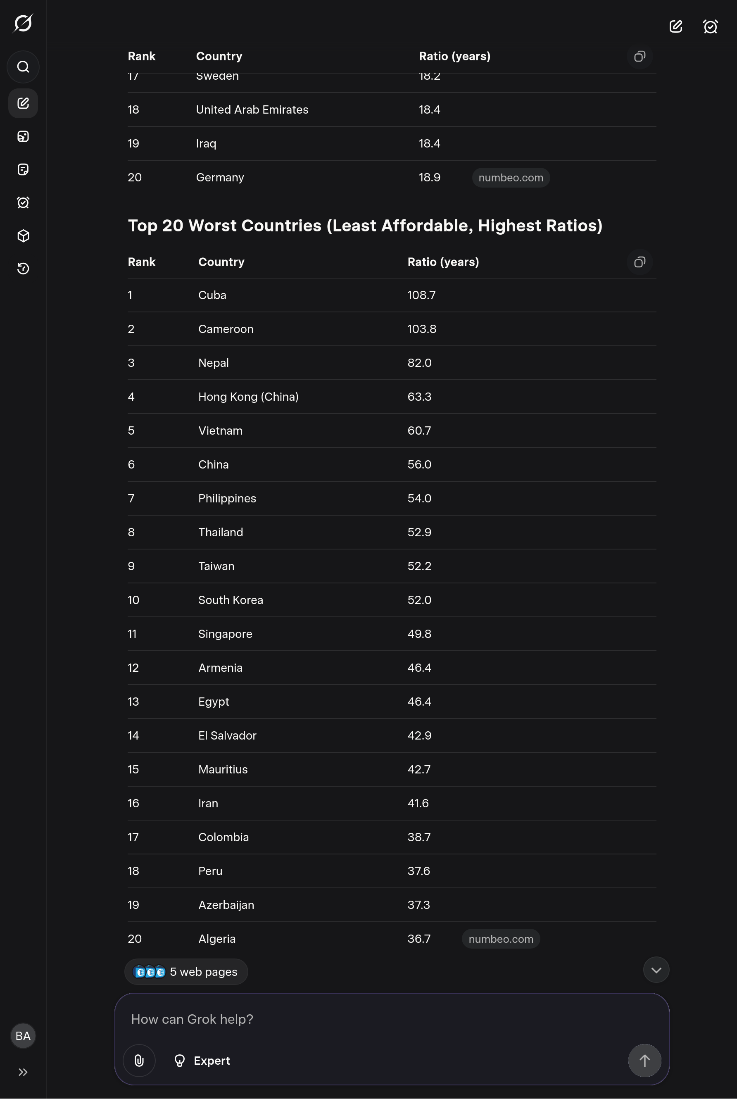Start a new chat from sidebar
The image size is (737, 1099).
[x=23, y=103]
